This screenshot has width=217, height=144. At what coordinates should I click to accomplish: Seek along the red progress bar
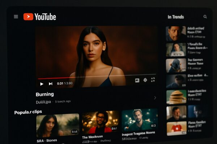[x=97, y=76]
